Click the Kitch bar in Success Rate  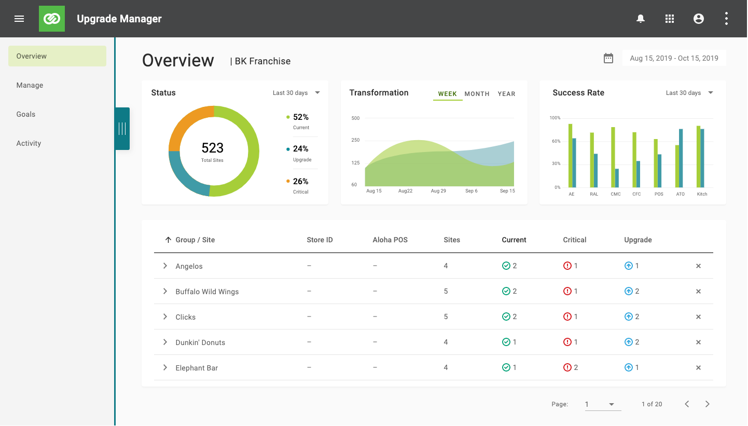coord(700,157)
